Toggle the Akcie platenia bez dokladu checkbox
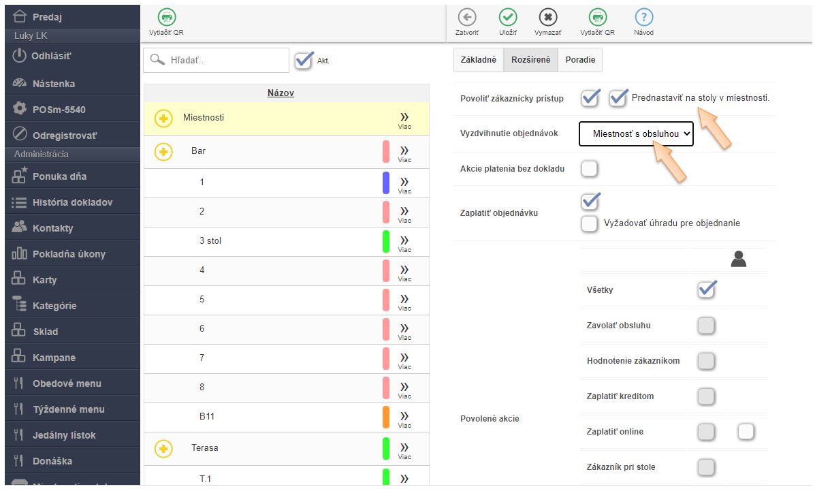 point(590,168)
